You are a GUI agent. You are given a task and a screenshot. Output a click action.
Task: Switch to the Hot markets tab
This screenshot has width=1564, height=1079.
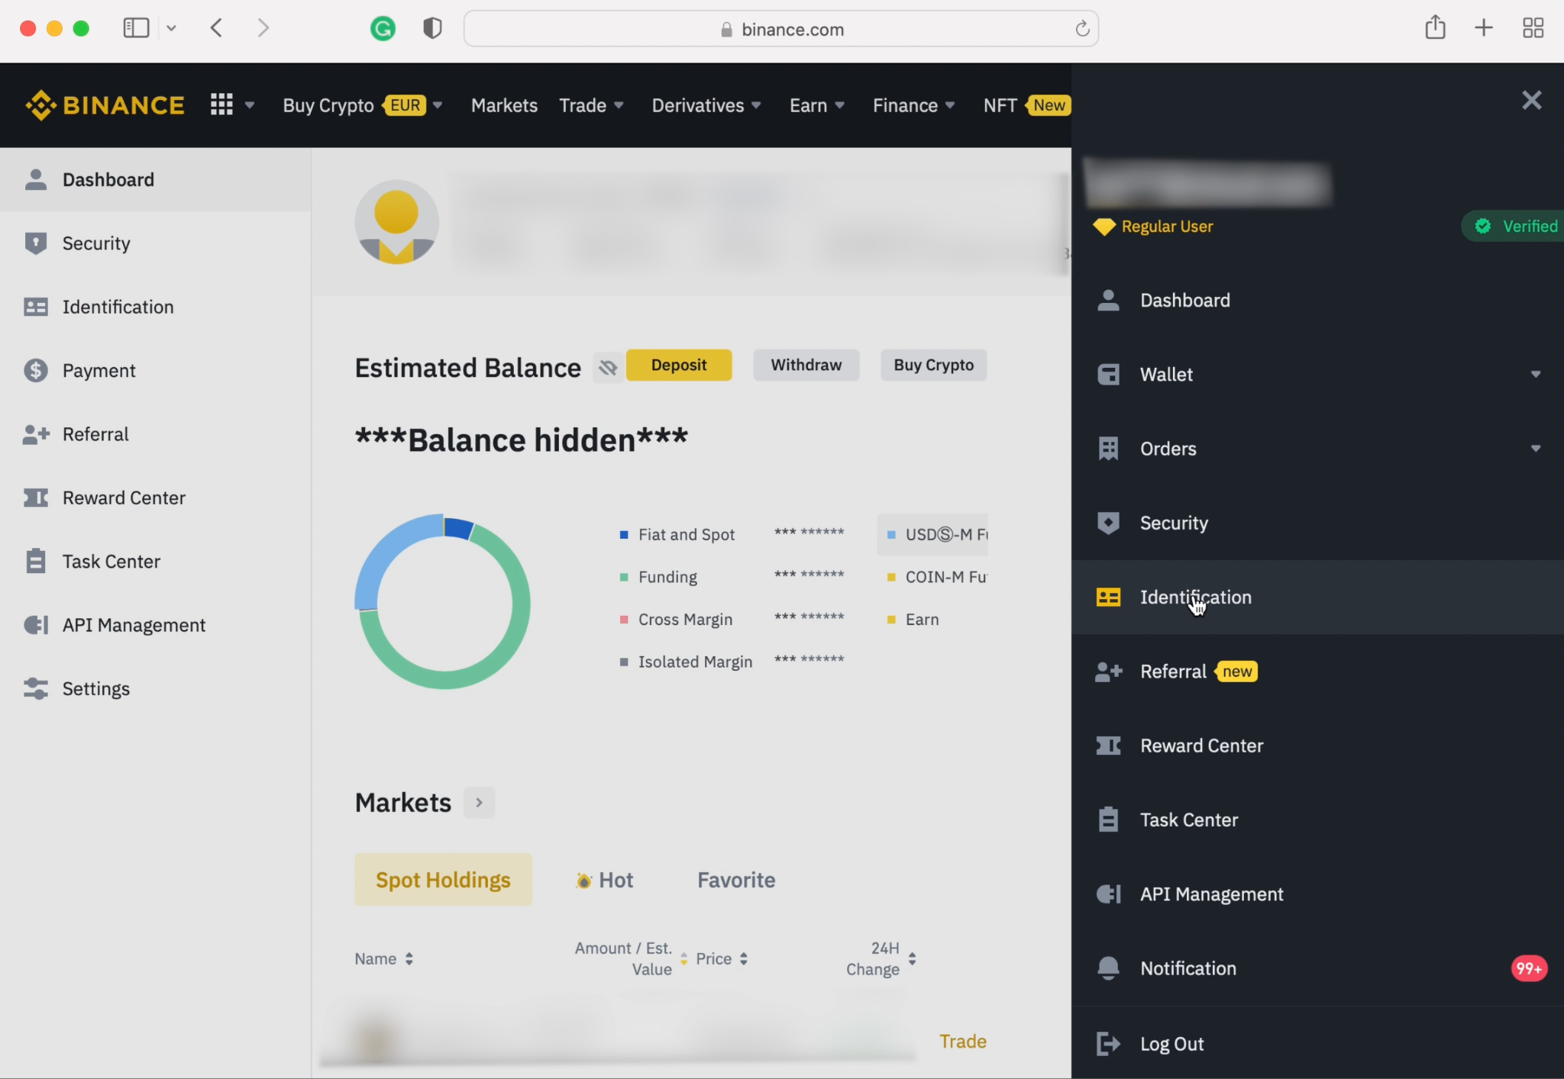605,880
